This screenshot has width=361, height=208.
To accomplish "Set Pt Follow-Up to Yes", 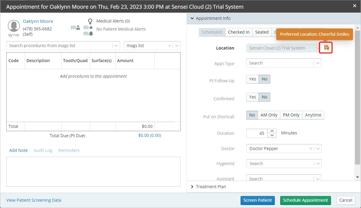I will coord(253,79).
